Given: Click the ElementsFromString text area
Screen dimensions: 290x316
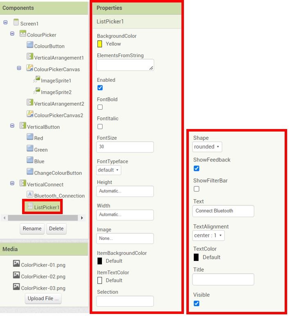Looking at the screenshot, I should [x=125, y=65].
